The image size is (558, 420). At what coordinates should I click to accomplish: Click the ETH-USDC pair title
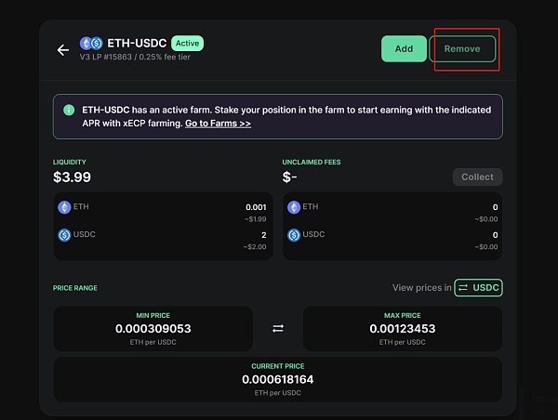click(x=137, y=44)
